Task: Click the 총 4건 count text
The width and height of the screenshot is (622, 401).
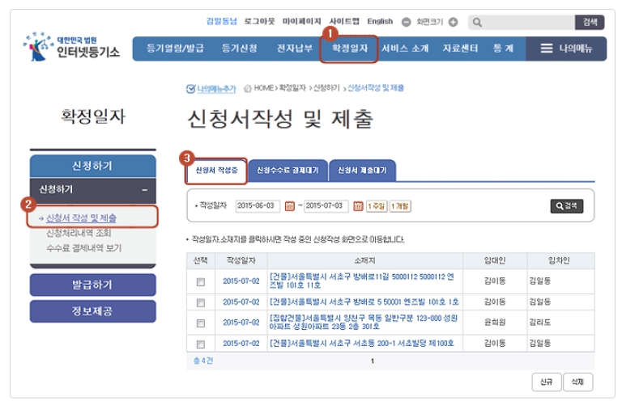Action: click(203, 361)
